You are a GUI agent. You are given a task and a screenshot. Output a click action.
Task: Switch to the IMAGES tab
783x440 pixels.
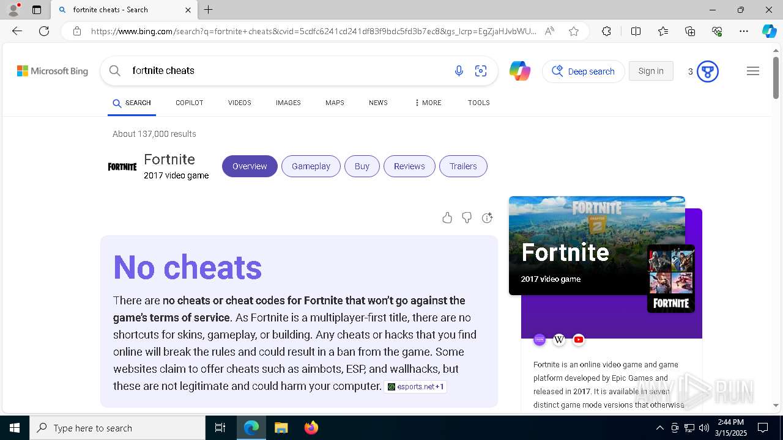pyautogui.click(x=288, y=103)
